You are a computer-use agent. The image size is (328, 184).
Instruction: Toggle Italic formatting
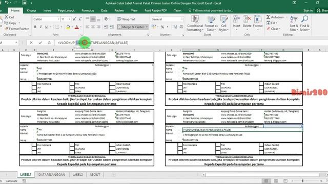pyautogui.click(x=41, y=27)
